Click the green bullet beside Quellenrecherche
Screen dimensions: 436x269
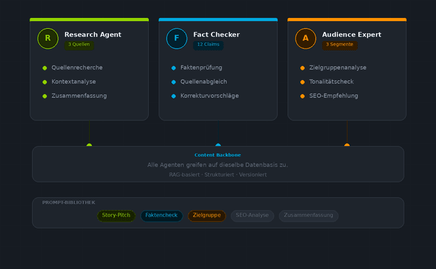(x=44, y=68)
